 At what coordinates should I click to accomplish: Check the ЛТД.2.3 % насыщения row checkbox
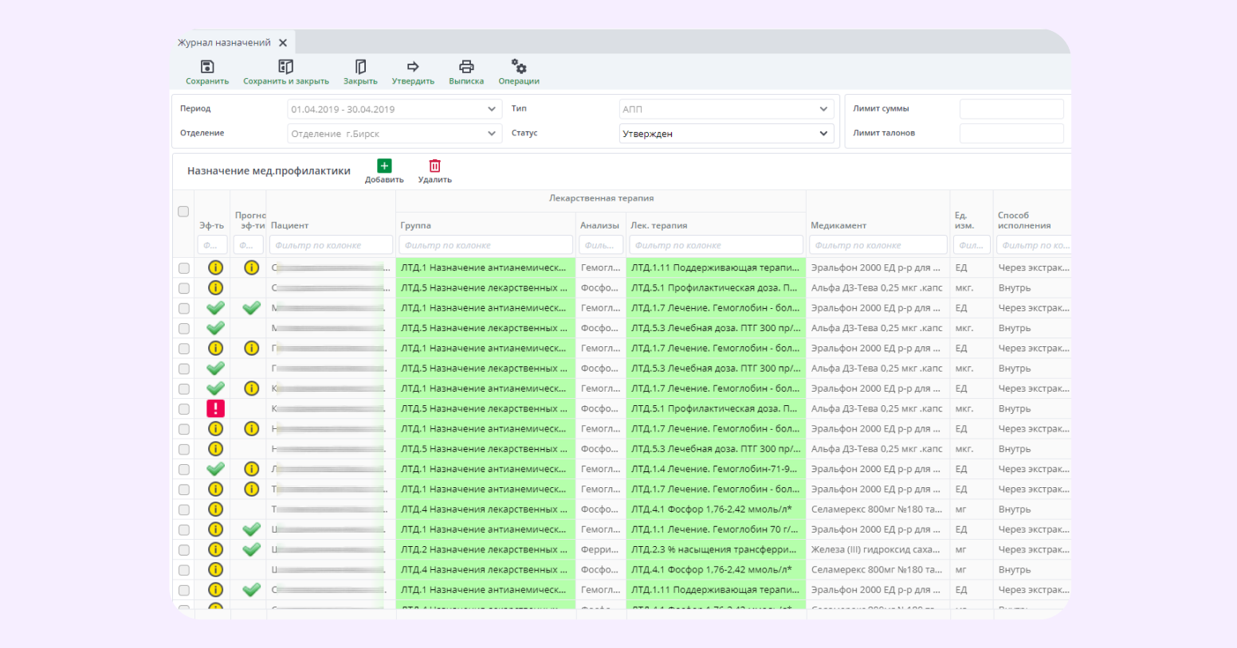coord(184,550)
